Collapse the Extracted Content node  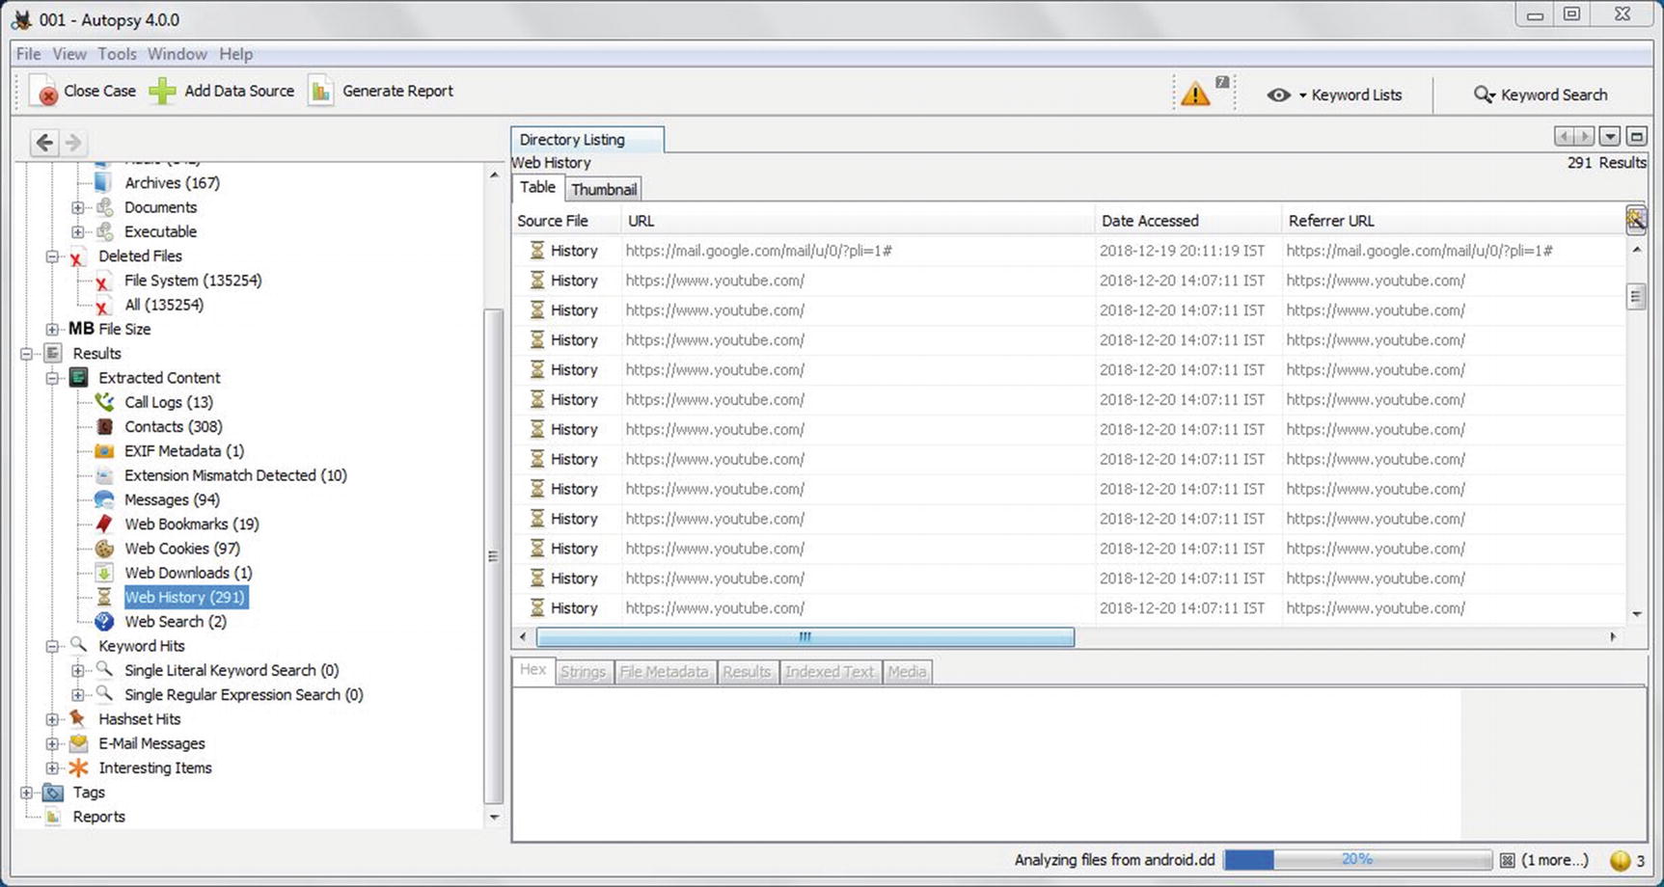point(52,378)
